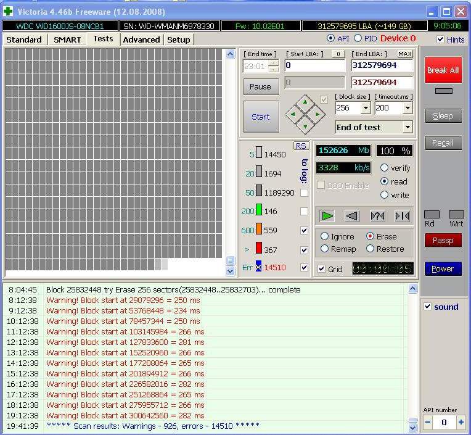Open the Setup tab
Screen dimensions: 471x435
(178, 39)
